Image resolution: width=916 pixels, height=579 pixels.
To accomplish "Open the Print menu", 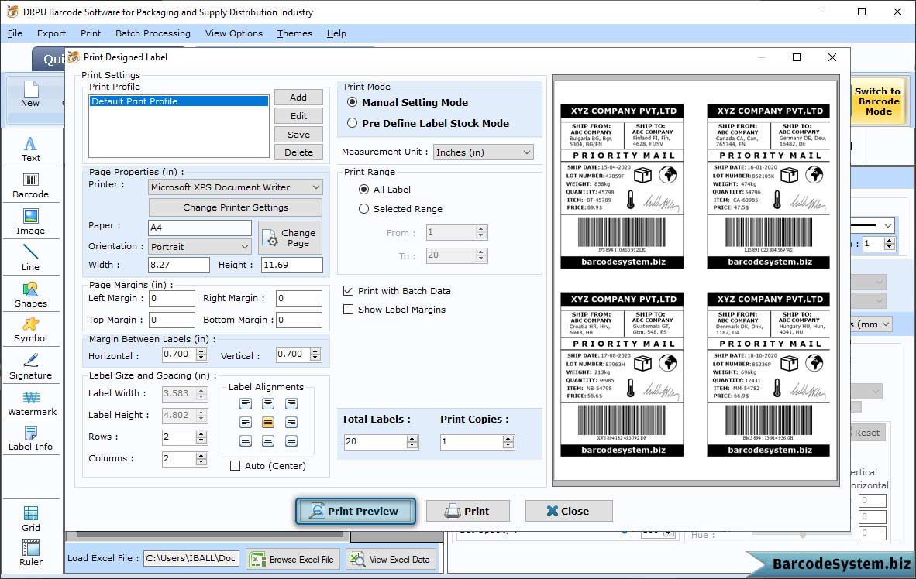I will coord(91,33).
